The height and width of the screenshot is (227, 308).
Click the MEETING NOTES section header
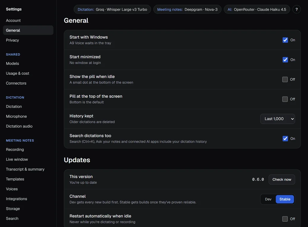[20, 140]
